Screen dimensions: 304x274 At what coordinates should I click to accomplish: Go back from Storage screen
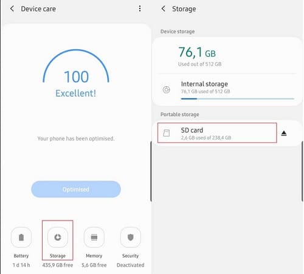(164, 9)
